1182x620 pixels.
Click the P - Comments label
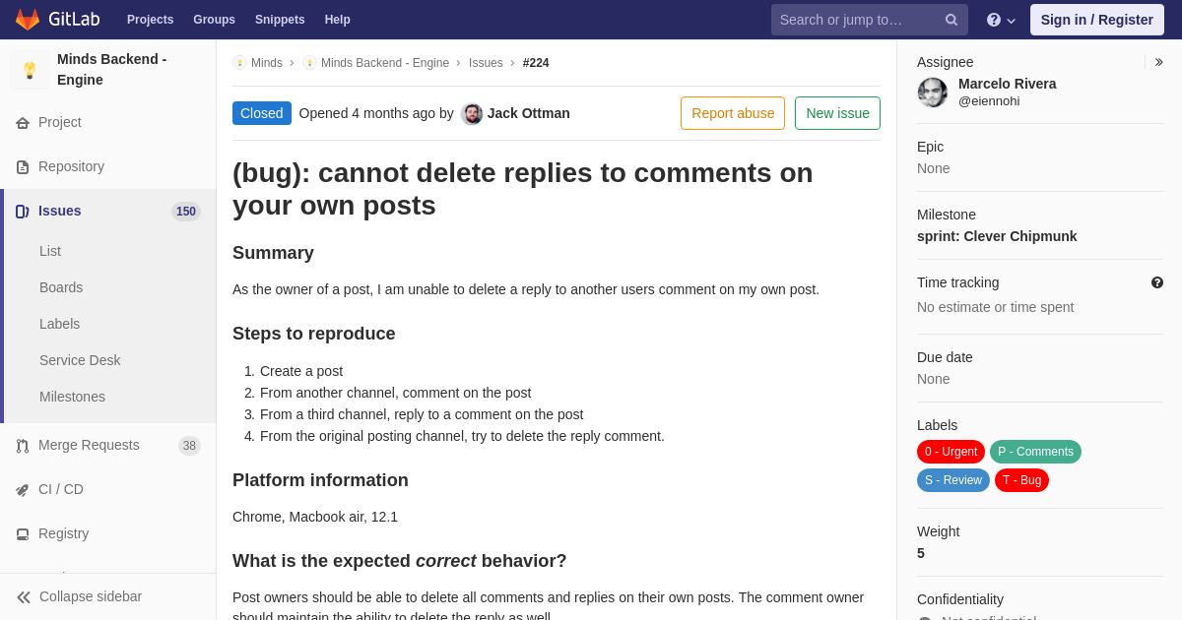(x=1035, y=452)
